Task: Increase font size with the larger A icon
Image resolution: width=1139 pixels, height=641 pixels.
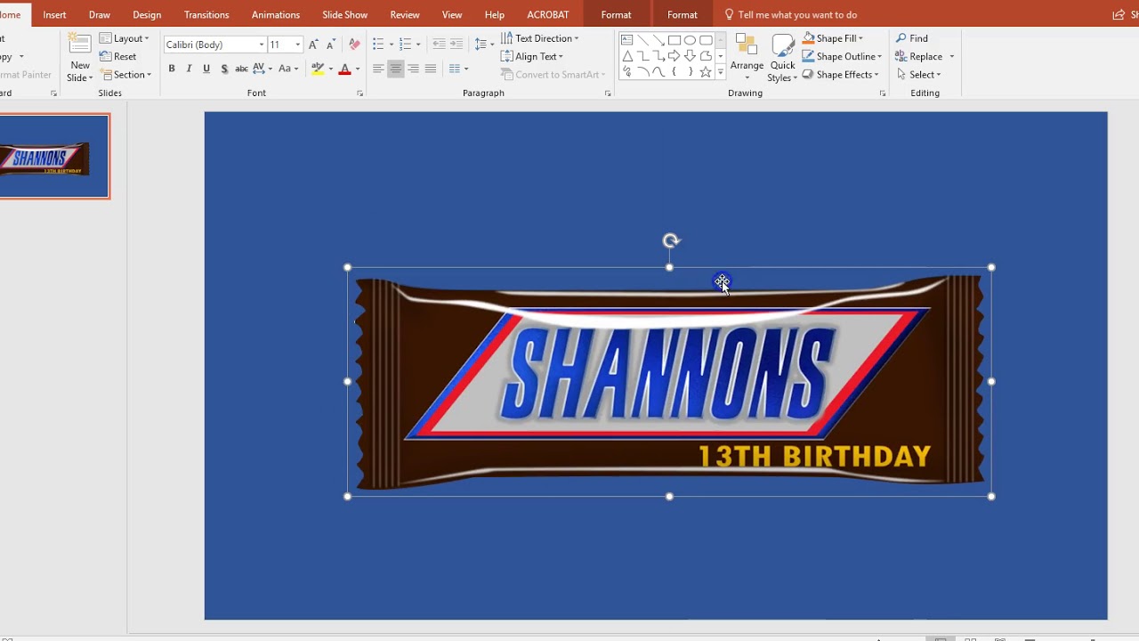Action: [313, 45]
